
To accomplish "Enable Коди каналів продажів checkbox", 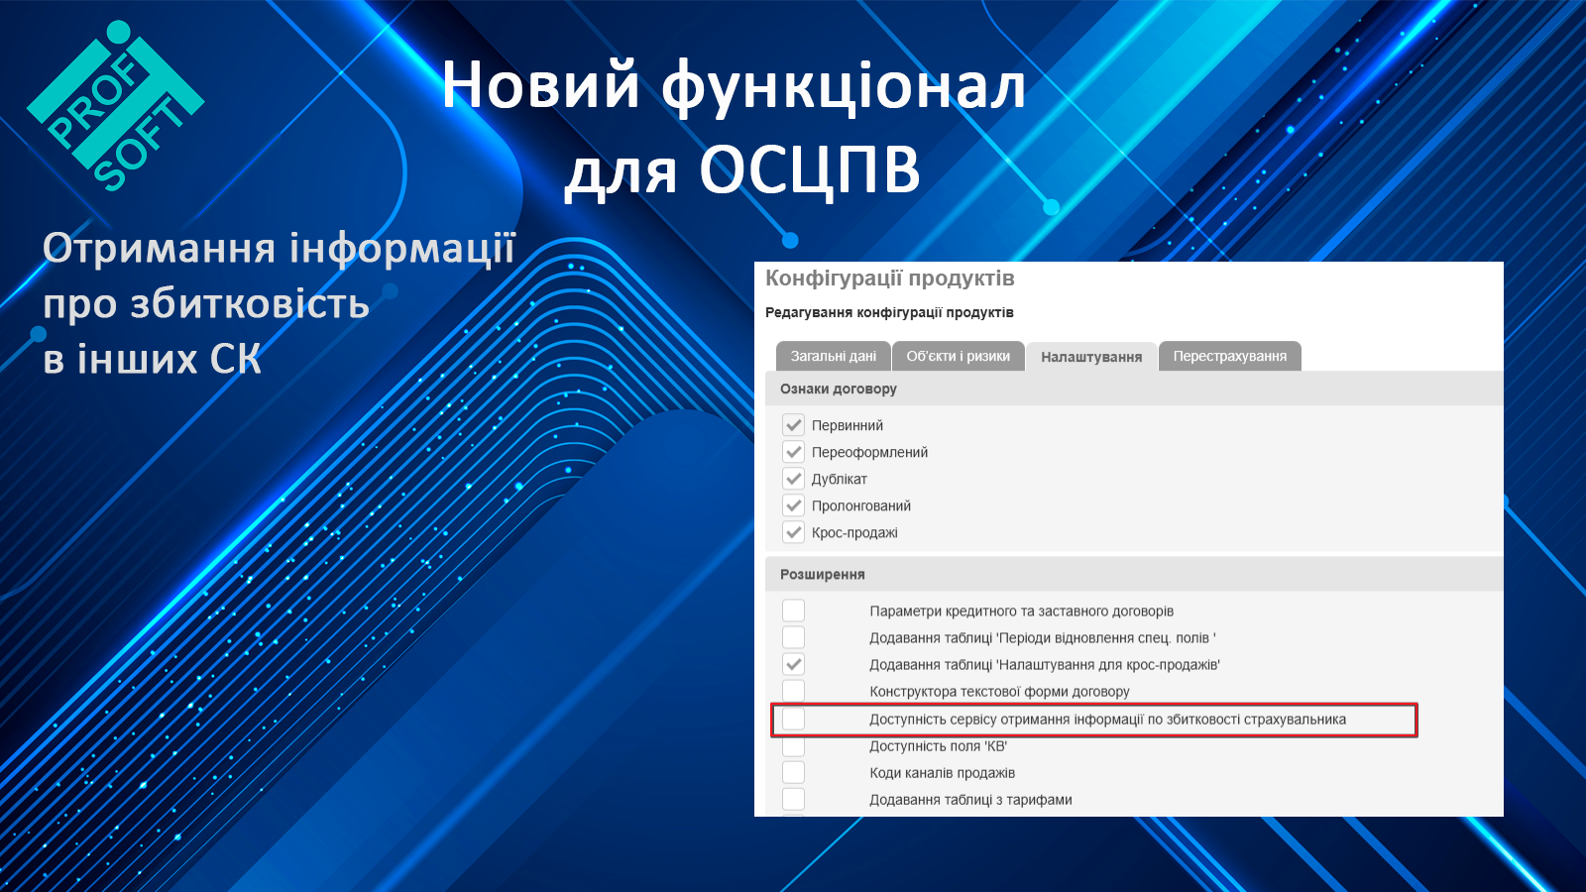I will tap(793, 772).
